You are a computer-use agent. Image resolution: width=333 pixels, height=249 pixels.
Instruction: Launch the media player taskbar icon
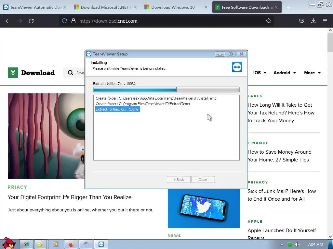pos(56,244)
